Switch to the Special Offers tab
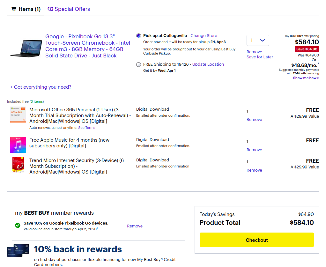The image size is (326, 267). click(x=69, y=9)
